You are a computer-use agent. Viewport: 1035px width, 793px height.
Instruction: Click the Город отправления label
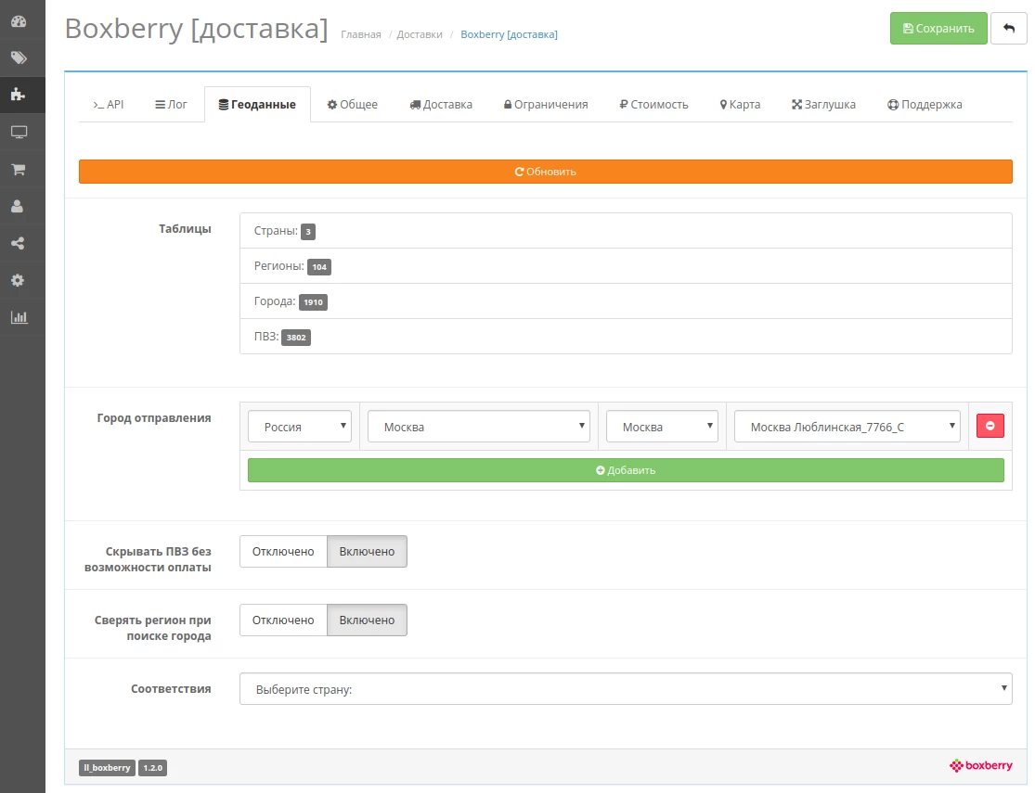154,417
